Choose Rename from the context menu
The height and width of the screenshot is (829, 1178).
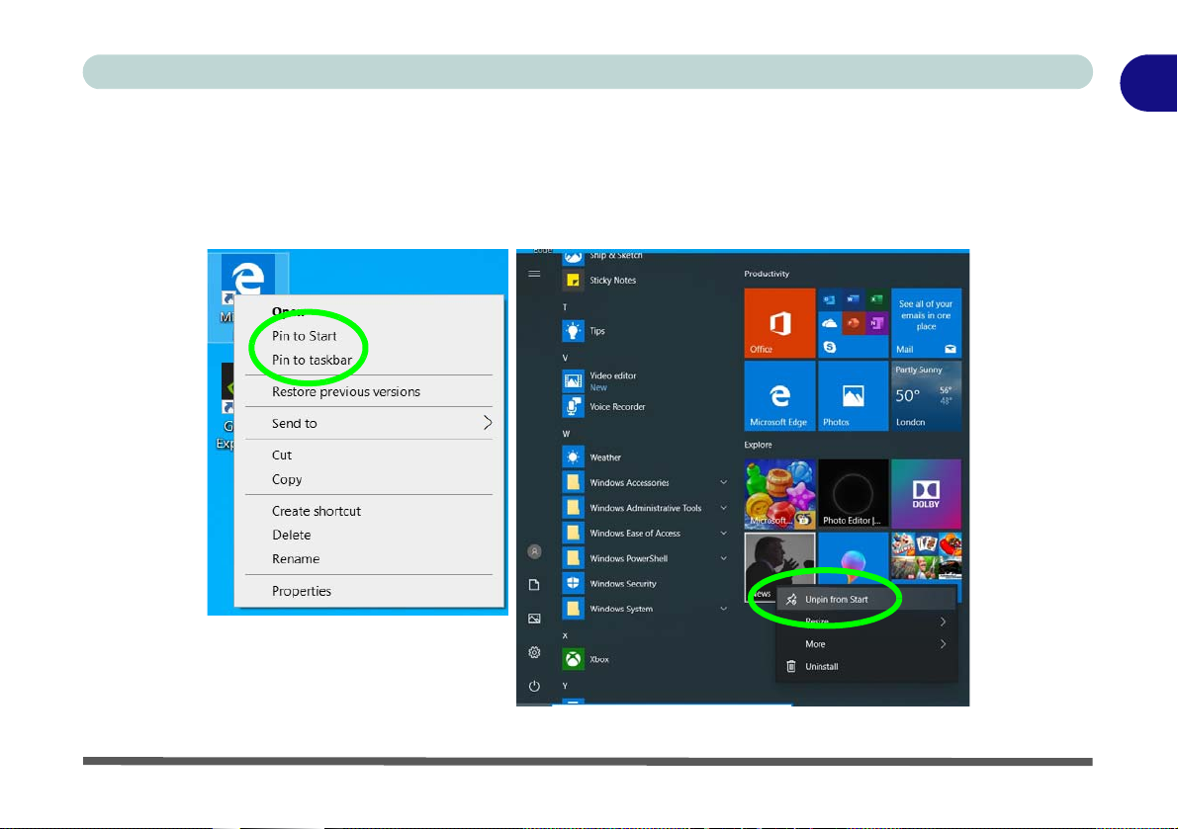(x=296, y=559)
